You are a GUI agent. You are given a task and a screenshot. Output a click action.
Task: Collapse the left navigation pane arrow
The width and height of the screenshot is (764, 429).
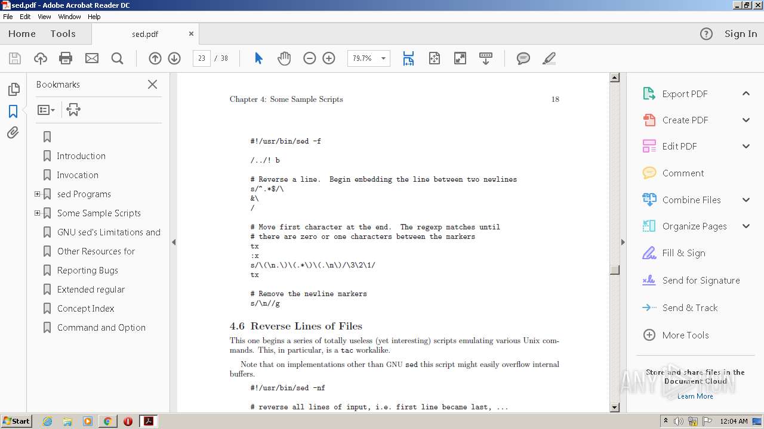click(x=174, y=242)
